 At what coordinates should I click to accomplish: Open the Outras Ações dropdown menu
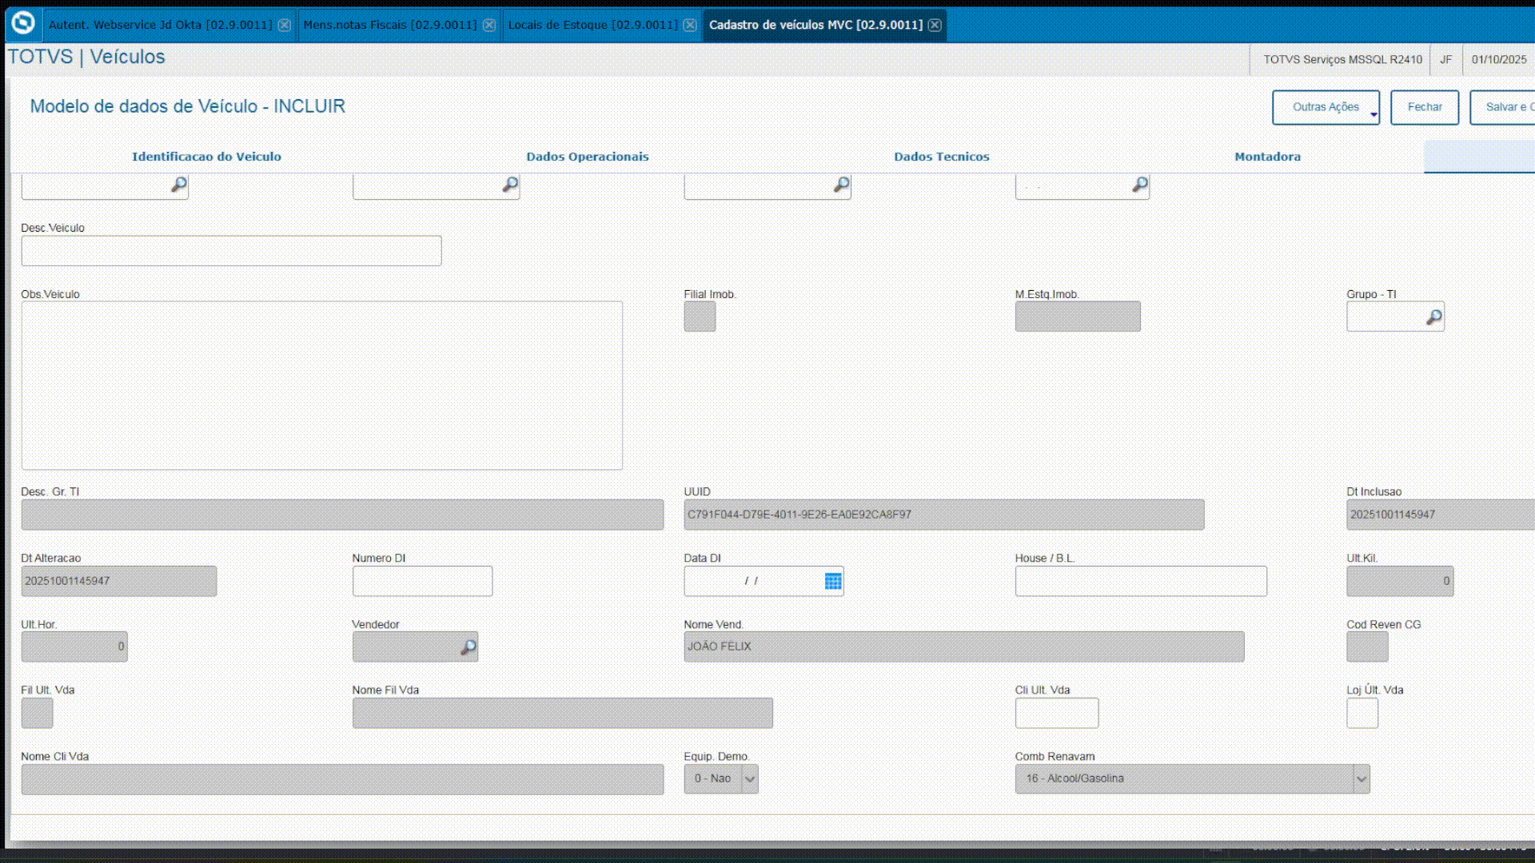click(1326, 107)
